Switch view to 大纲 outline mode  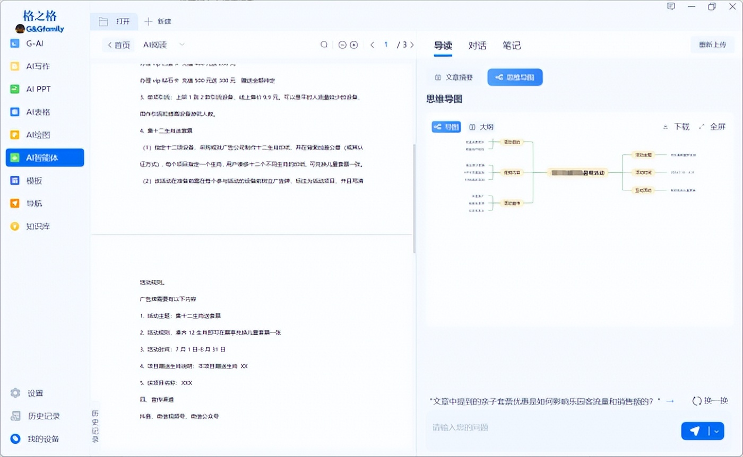[x=481, y=127]
